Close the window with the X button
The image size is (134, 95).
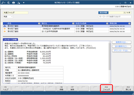coord(131,3)
